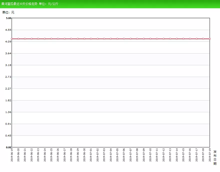
Task: Click the 2019-06-30 x-axis date label
Action: pyautogui.click(x=84, y=155)
